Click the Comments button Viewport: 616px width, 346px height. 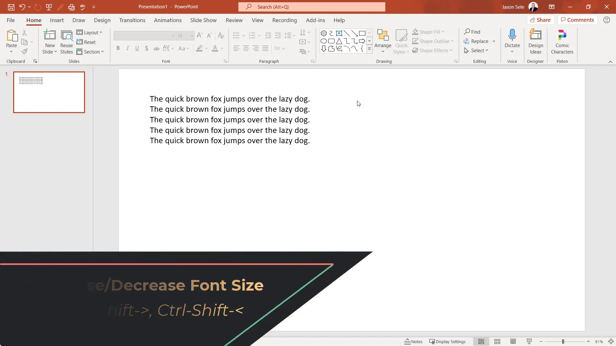577,20
